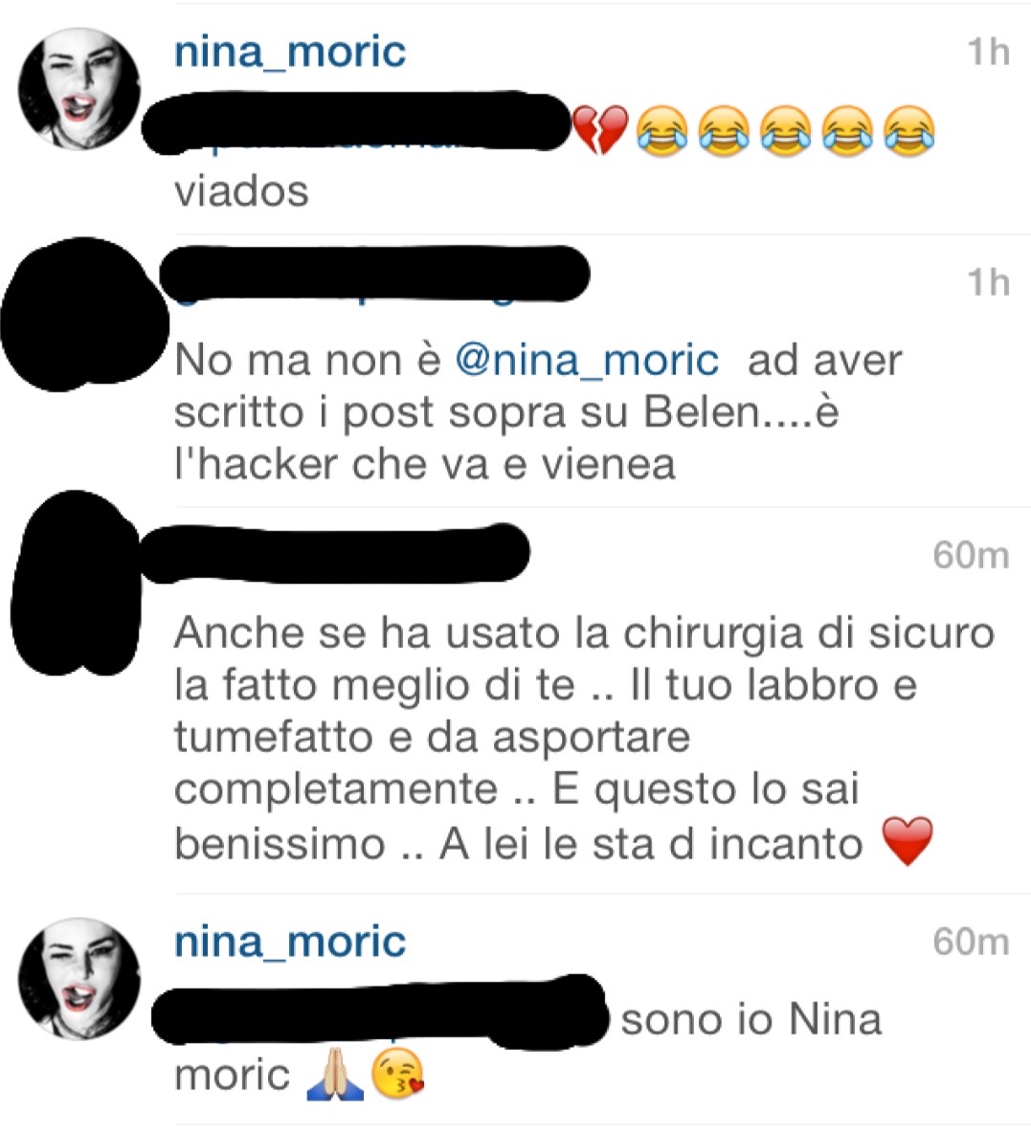
Task: Tap the '1h' timestamp on second comment
Action: 988,281
